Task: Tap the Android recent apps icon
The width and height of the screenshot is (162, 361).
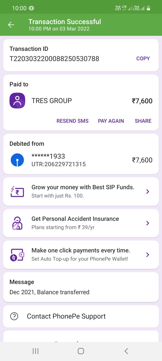Action: tap(35, 351)
